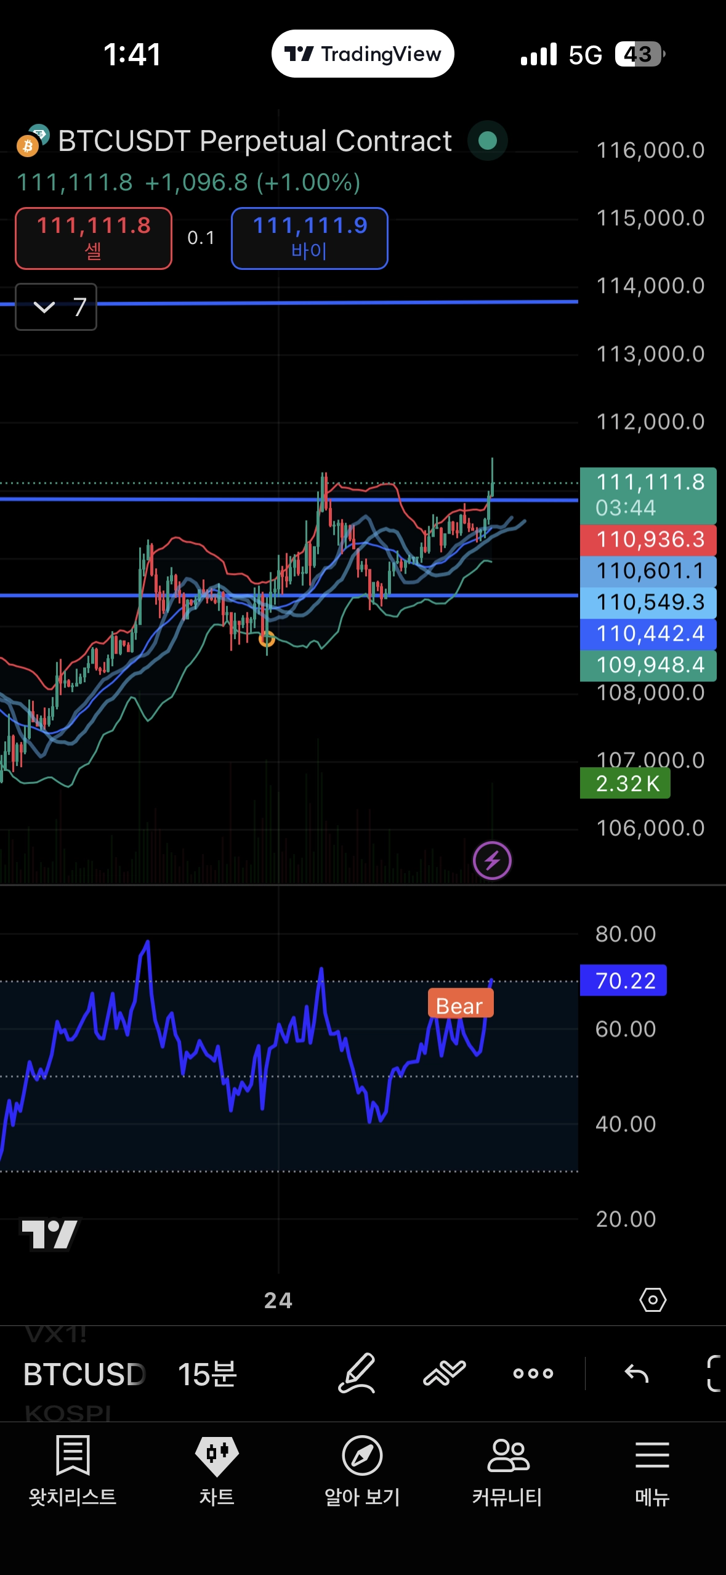Tap the 5G network status indicator
The height and width of the screenshot is (1575, 726).
coord(585,55)
